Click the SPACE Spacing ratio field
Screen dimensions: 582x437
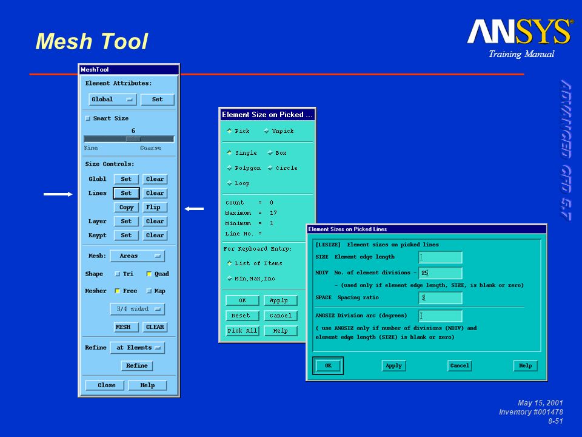point(440,297)
